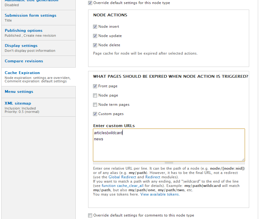The image size is (260, 219).
Task: Toggle the Custom pages checkbox
Action: 95,114
